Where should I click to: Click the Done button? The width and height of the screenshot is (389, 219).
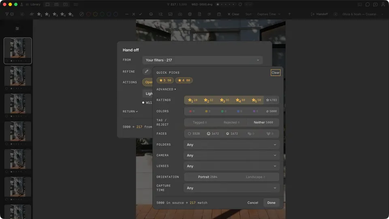pos(271,203)
